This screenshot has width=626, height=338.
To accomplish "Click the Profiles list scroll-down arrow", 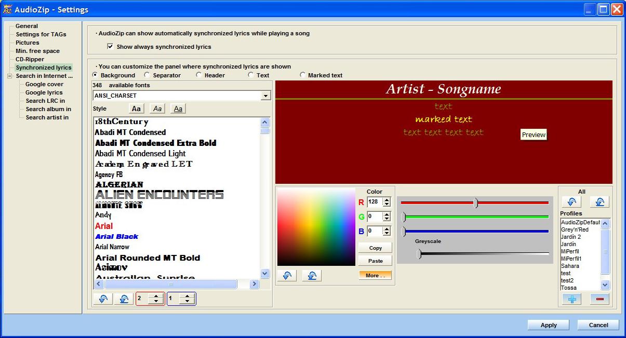I will 605,285.
